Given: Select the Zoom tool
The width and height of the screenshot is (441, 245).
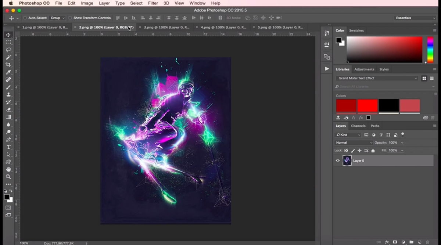Looking at the screenshot, I should 8,177.
